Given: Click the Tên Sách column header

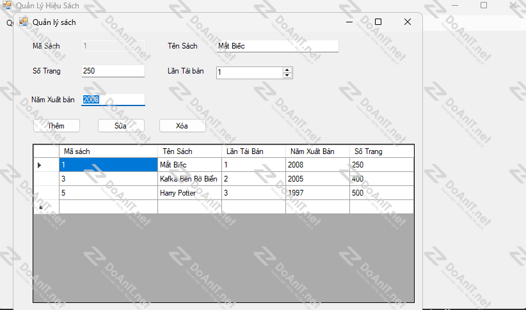Looking at the screenshot, I should (189, 151).
